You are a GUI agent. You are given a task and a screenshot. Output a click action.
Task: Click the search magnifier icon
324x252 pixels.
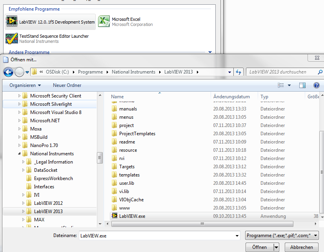coord(320,72)
